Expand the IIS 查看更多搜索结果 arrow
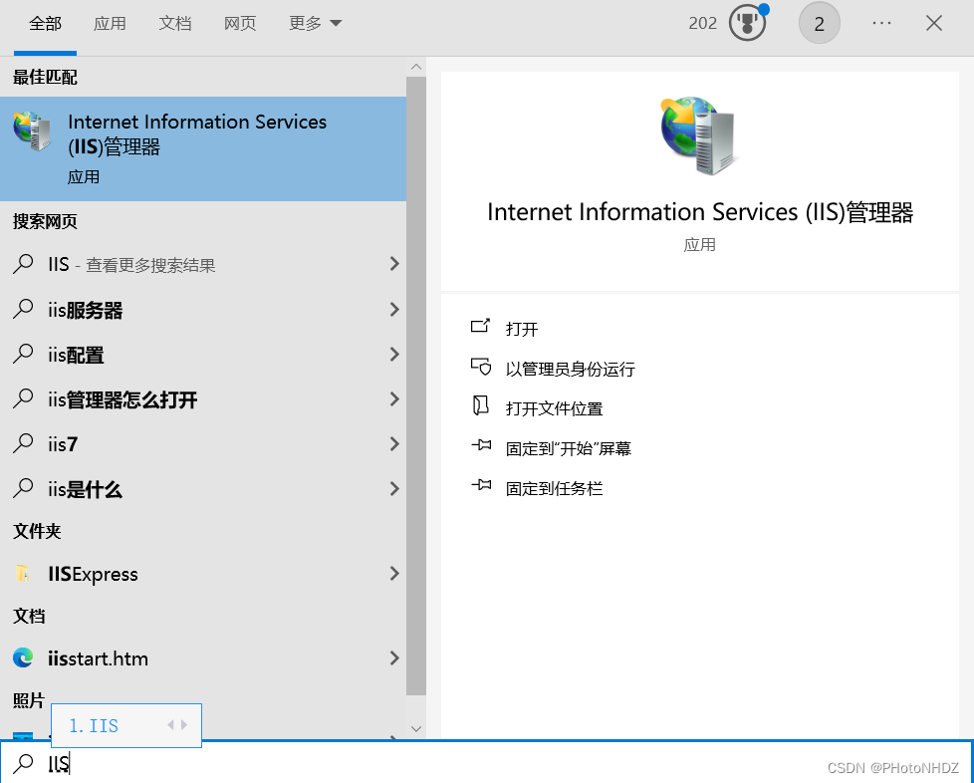The height and width of the screenshot is (783, 974). (x=393, y=263)
